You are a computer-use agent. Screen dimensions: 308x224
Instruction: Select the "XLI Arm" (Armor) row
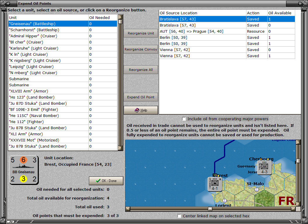point(63,134)
